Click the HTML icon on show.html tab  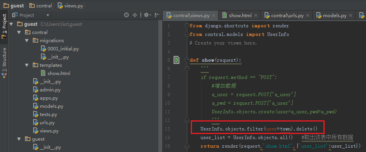click(224, 16)
